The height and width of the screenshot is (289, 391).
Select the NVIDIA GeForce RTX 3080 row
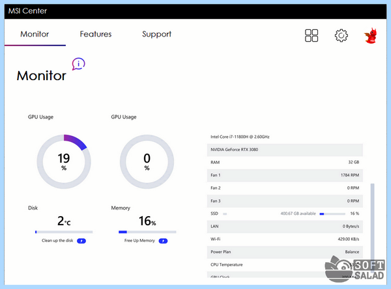coord(285,150)
